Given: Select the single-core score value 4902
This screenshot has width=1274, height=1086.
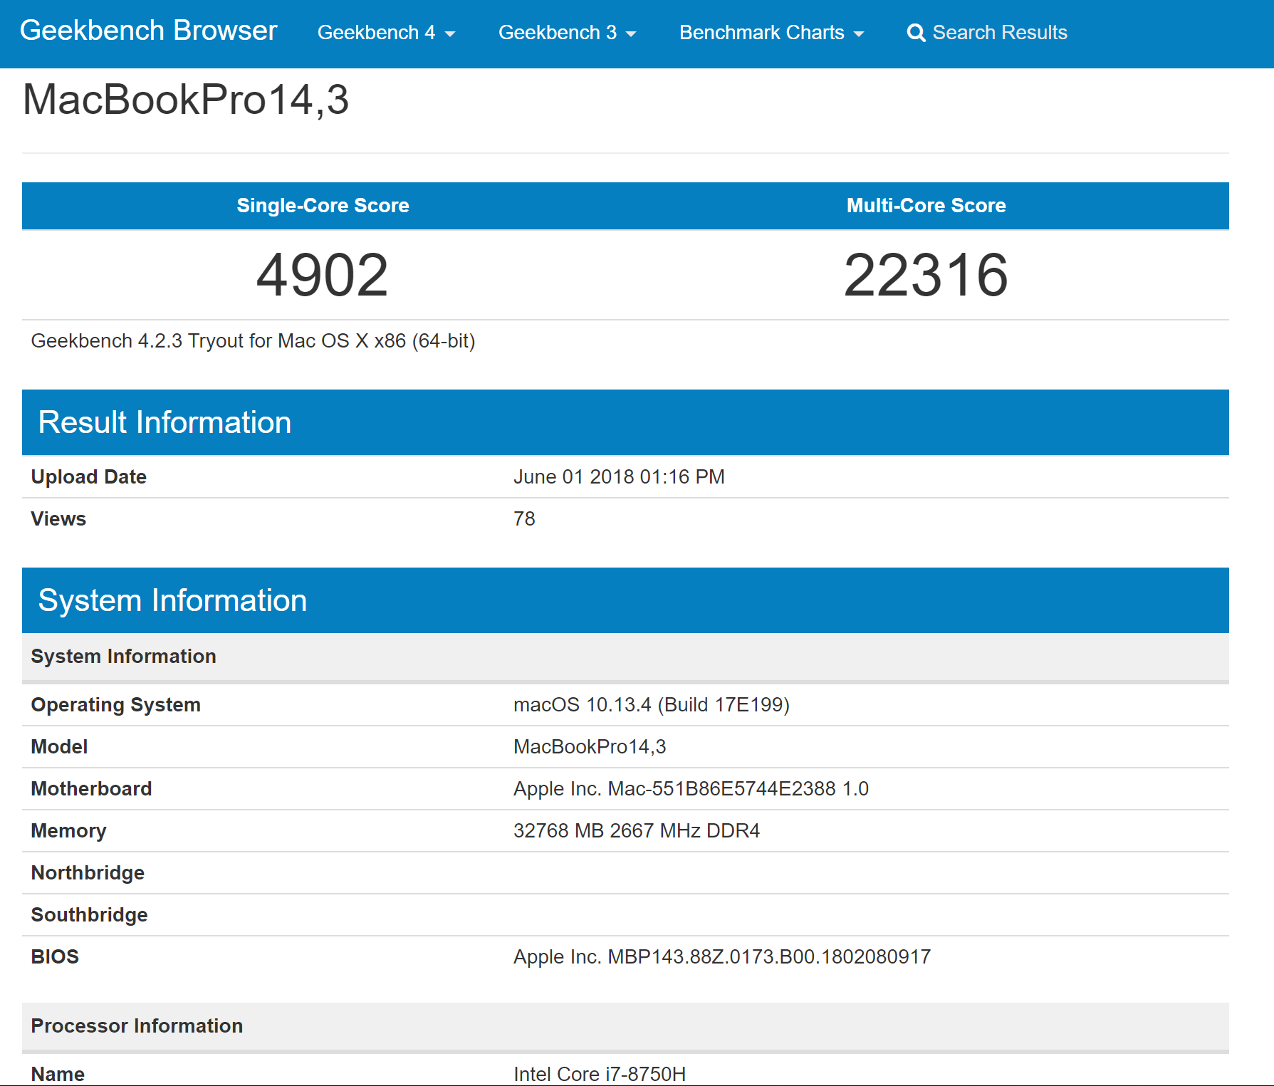Looking at the screenshot, I should 322,275.
